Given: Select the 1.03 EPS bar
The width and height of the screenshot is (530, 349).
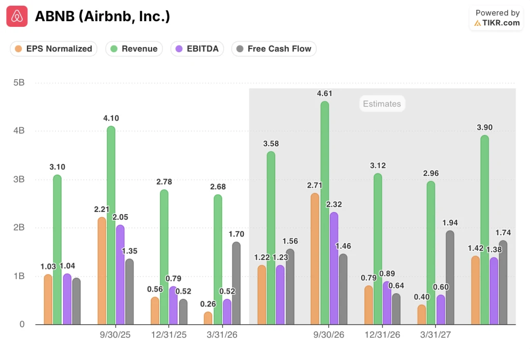Looking at the screenshot, I should click(48, 299).
